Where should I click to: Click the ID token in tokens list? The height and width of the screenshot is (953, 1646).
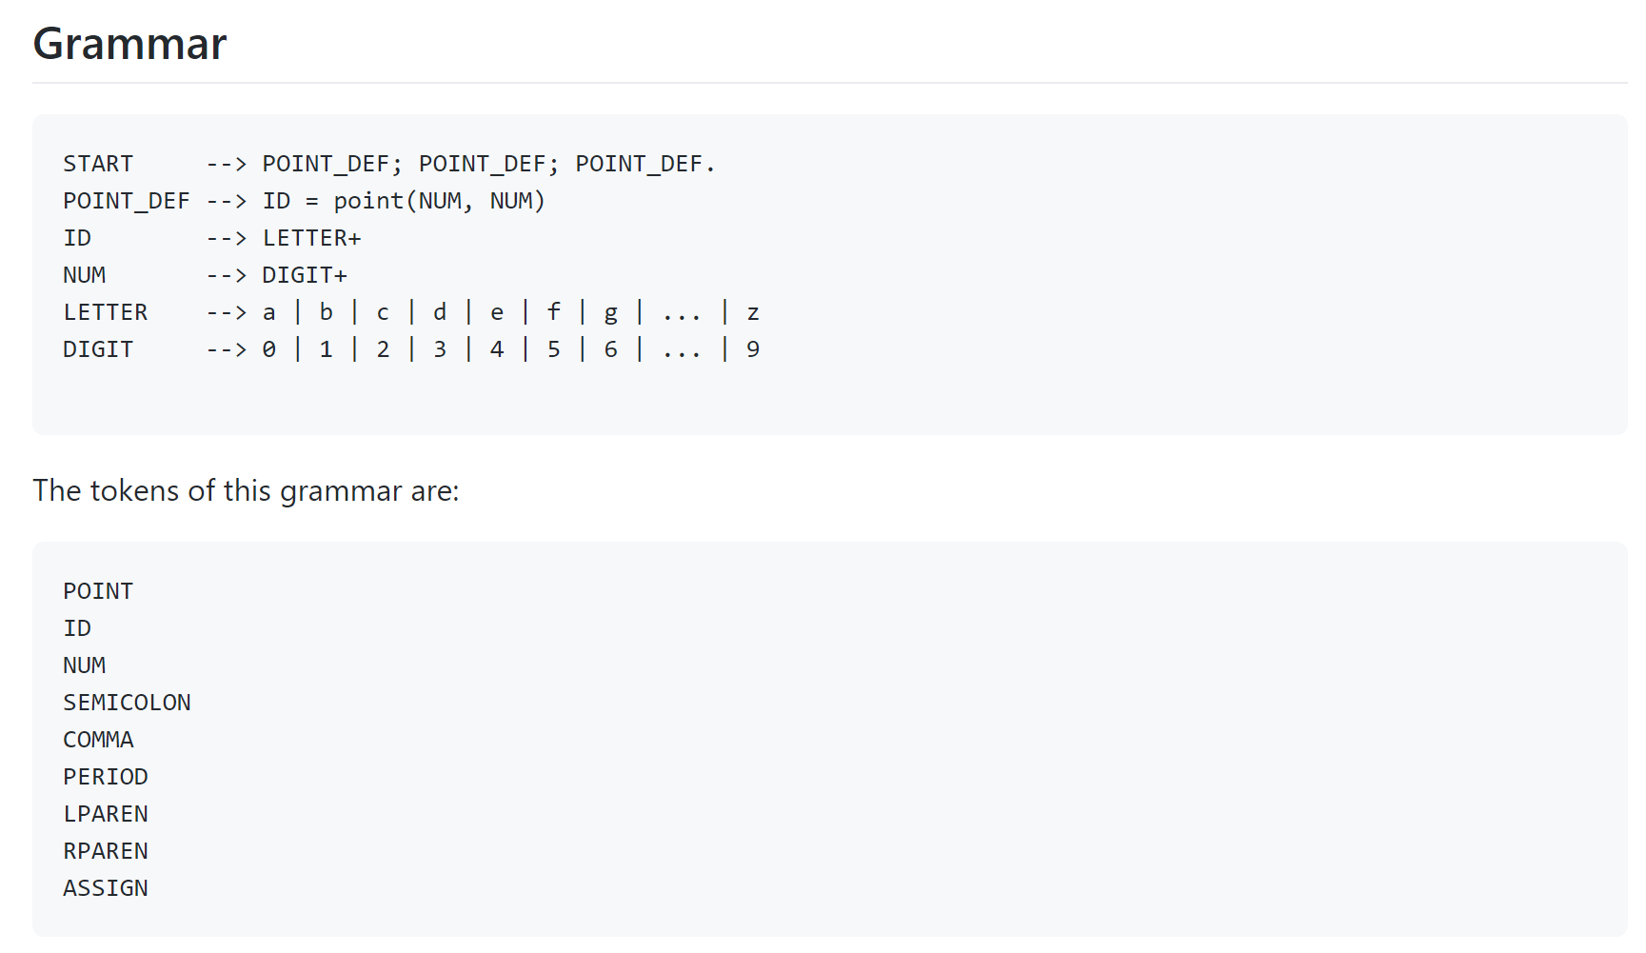click(77, 628)
